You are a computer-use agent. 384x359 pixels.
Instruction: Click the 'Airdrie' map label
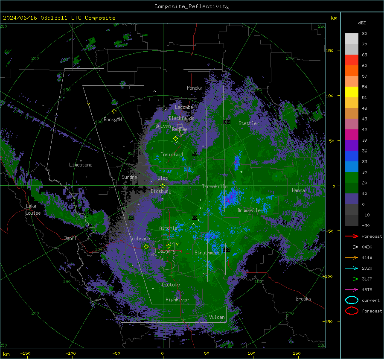click(x=168, y=228)
